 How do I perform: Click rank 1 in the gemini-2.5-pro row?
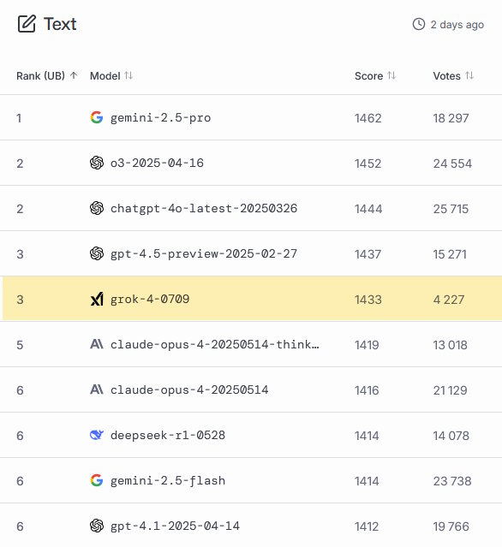pos(19,118)
